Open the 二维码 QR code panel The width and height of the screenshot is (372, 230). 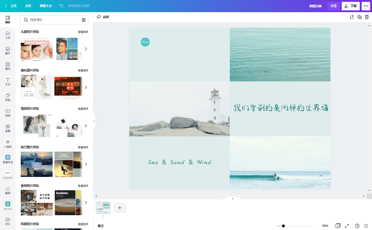tap(8, 144)
